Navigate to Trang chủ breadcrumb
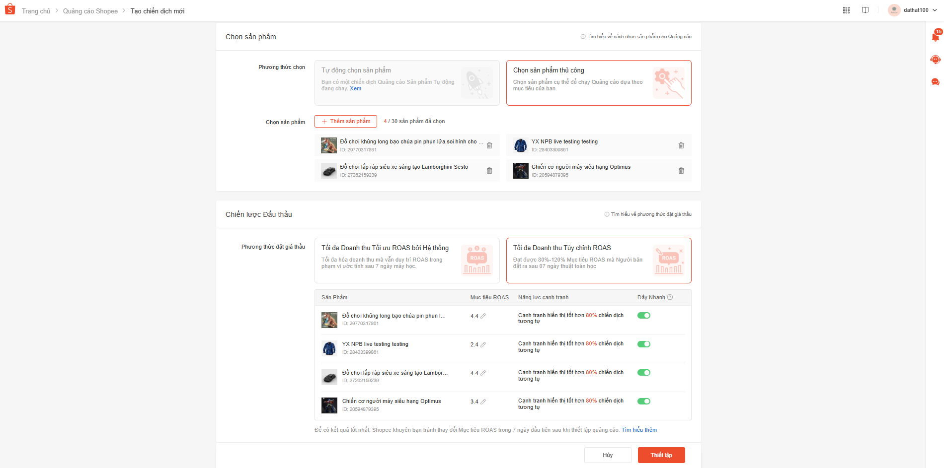 pyautogui.click(x=36, y=11)
